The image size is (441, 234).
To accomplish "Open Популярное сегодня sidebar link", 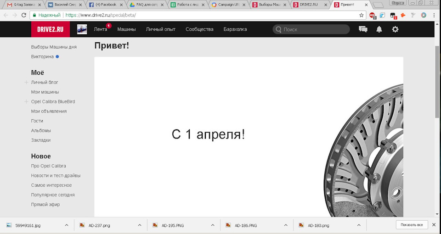I will point(53,195).
